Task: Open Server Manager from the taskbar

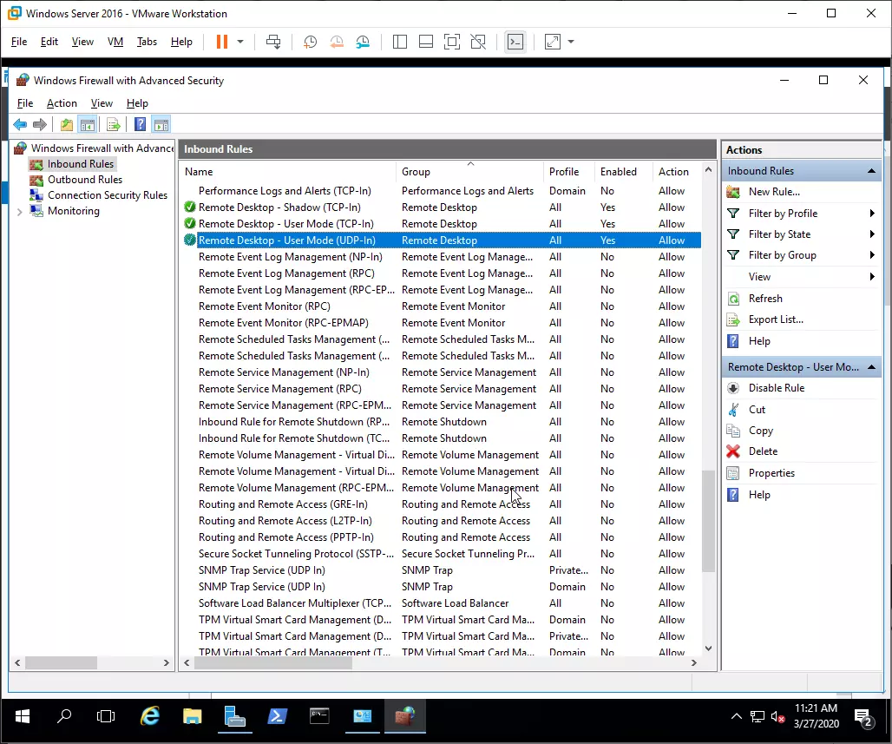Action: tap(234, 716)
